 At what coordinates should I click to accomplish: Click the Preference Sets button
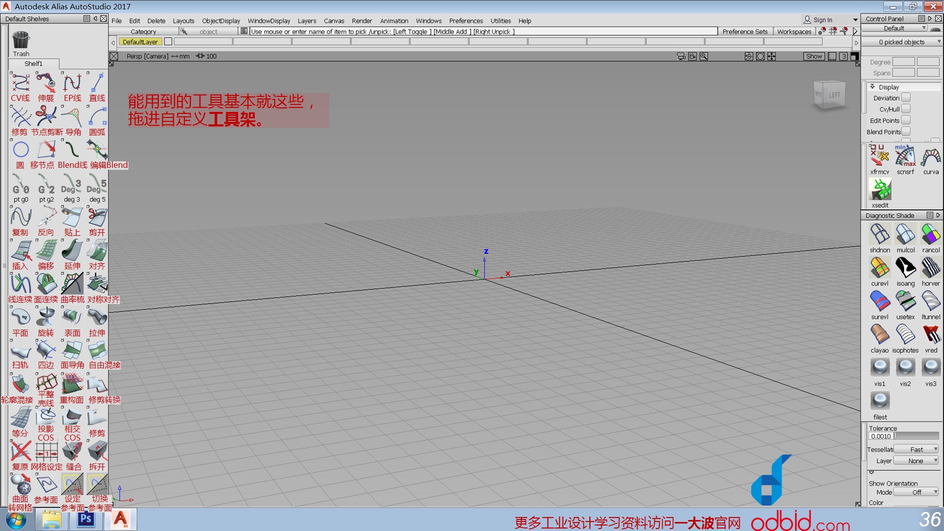tap(745, 31)
